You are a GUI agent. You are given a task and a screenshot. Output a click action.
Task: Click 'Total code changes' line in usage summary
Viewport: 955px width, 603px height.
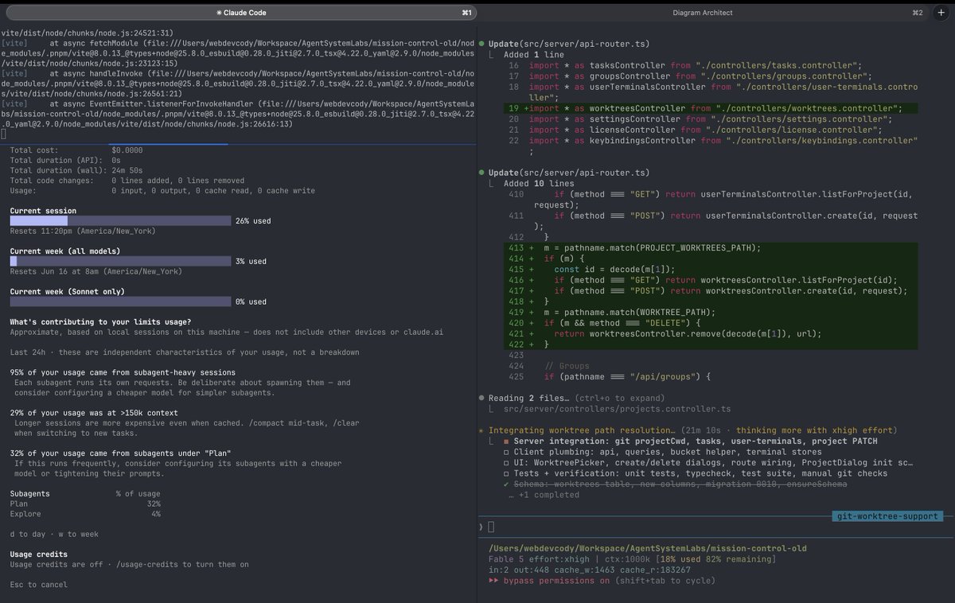pos(127,181)
